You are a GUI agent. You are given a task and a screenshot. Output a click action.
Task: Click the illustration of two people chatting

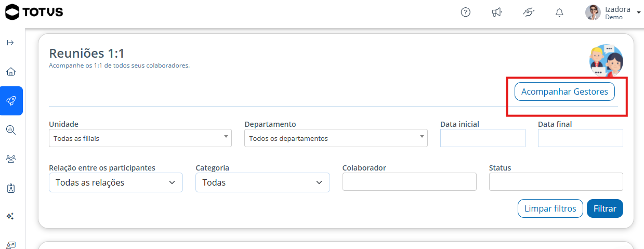click(606, 61)
